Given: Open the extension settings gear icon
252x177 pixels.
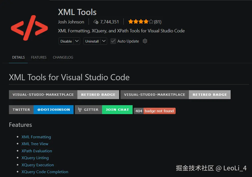Looking at the screenshot, I should click(145, 41).
